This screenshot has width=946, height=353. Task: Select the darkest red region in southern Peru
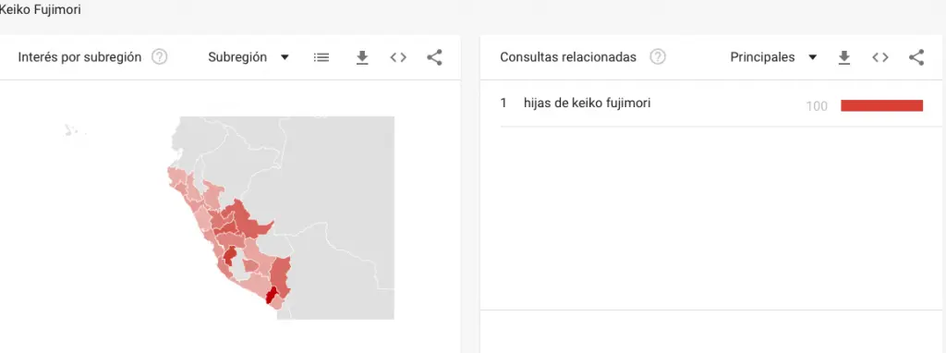(x=272, y=296)
